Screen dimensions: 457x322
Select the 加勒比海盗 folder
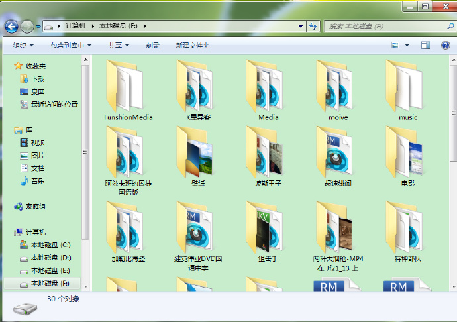tap(128, 232)
